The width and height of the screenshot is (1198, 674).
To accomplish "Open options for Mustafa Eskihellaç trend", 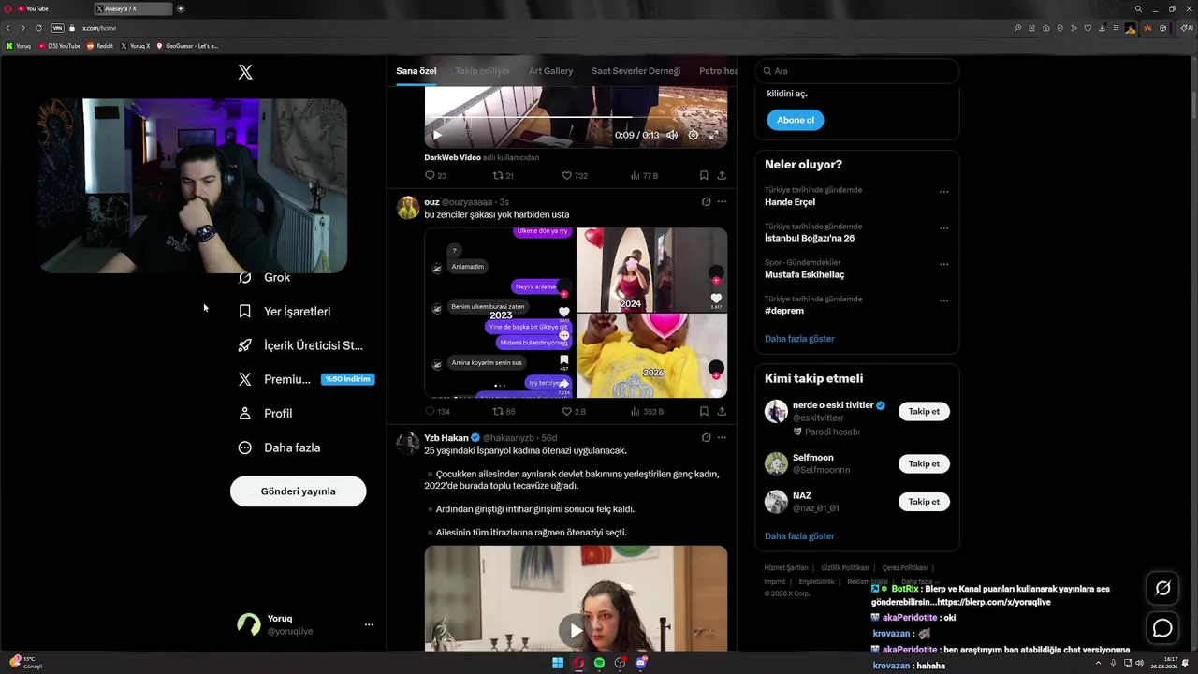I will 943,265.
